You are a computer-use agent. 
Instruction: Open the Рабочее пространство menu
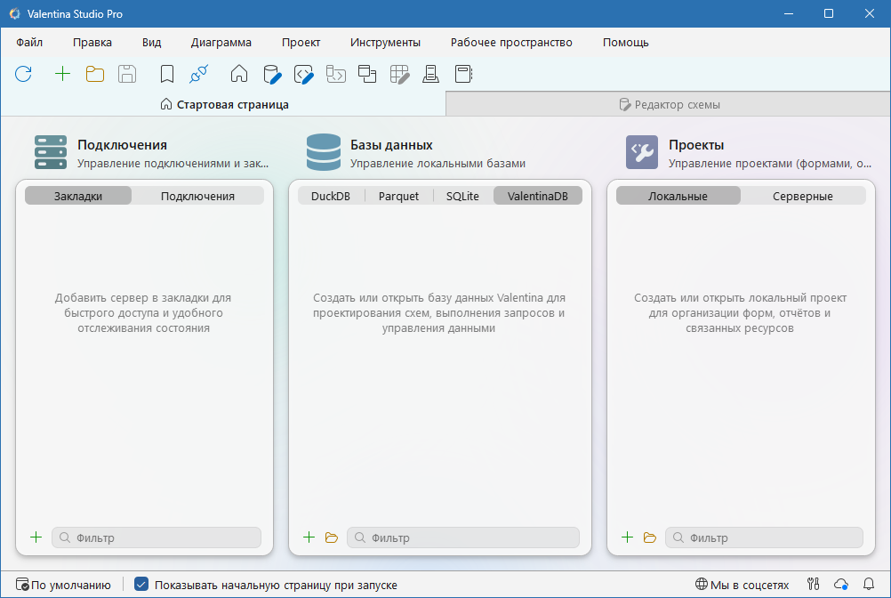[x=511, y=43]
